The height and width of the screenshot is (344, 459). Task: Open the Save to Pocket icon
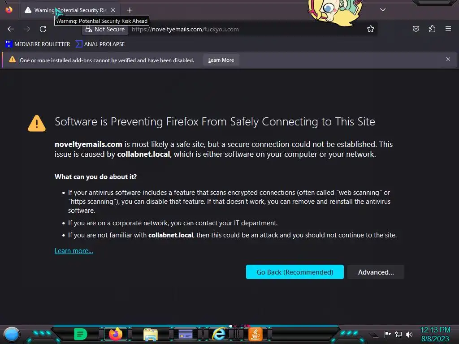coord(416,29)
